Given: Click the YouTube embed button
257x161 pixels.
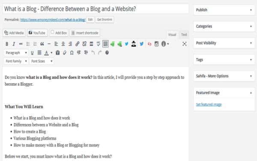Looking at the screenshot, I should tap(37, 33).
